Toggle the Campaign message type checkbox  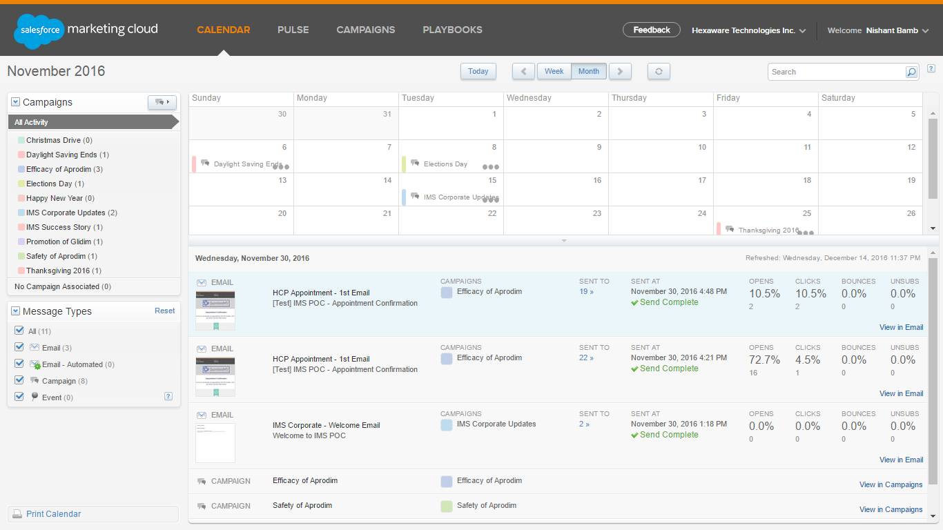[x=19, y=380]
